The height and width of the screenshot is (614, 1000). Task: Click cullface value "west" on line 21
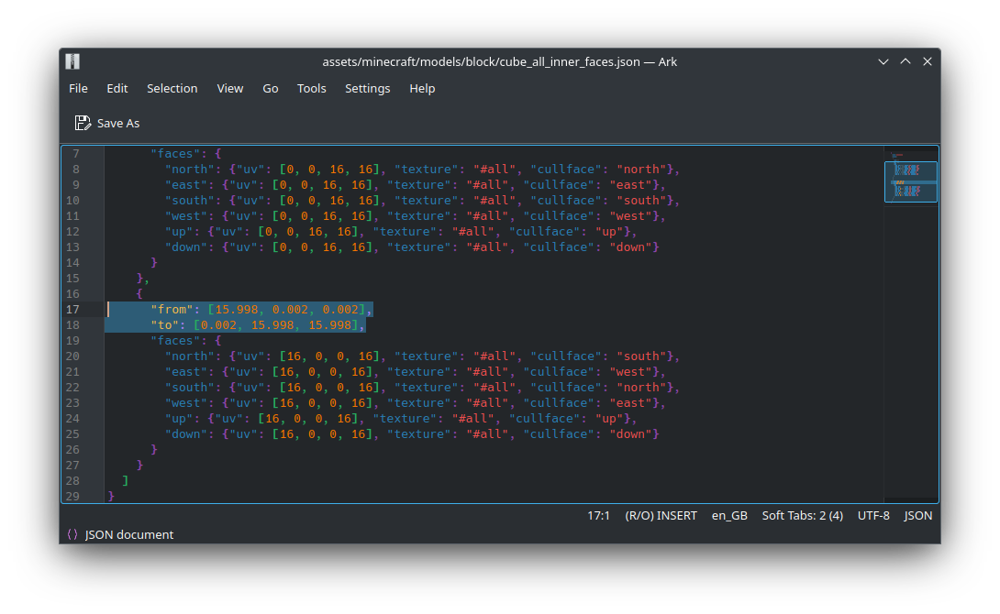point(630,372)
